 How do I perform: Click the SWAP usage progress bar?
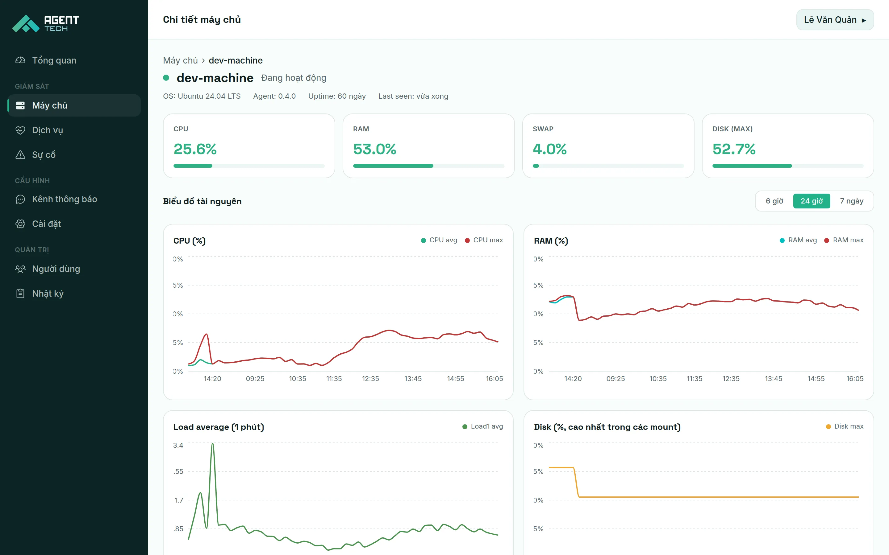coord(608,166)
